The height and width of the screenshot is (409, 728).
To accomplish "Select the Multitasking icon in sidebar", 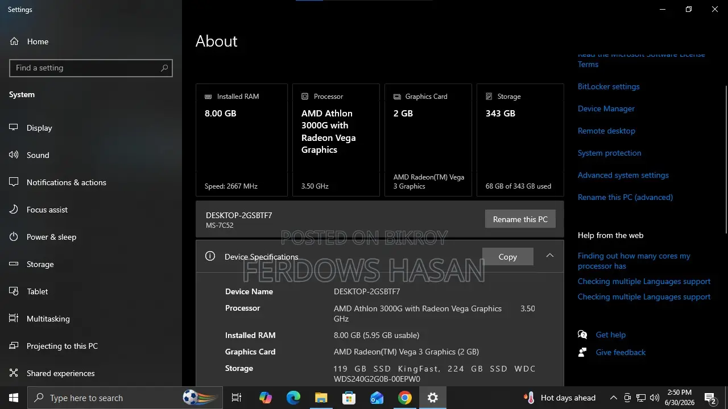I will (x=14, y=319).
